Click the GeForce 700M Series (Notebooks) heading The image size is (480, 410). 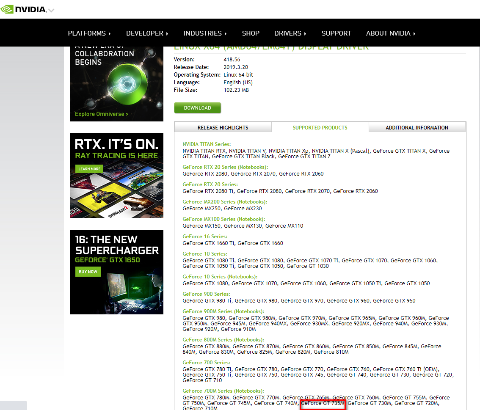223,391
